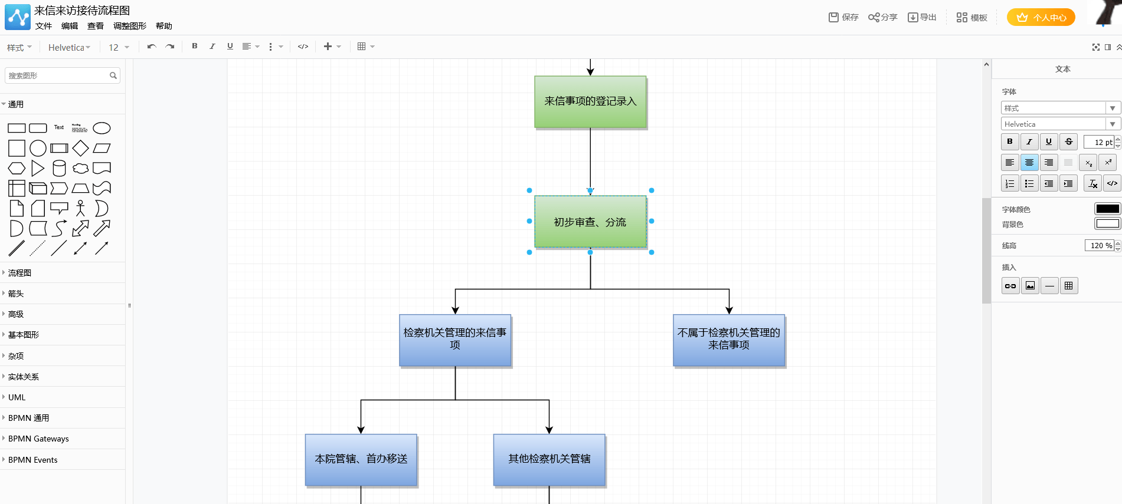Toggle underline in the top toolbar

point(230,46)
